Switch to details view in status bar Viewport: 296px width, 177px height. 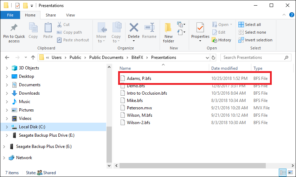[x=283, y=172]
